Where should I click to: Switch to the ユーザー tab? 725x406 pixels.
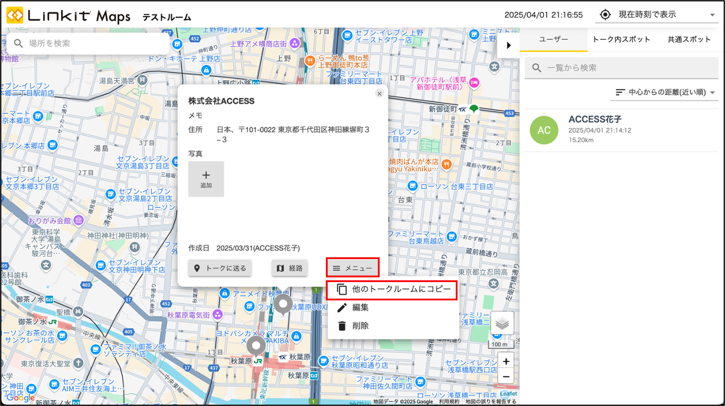click(x=553, y=40)
